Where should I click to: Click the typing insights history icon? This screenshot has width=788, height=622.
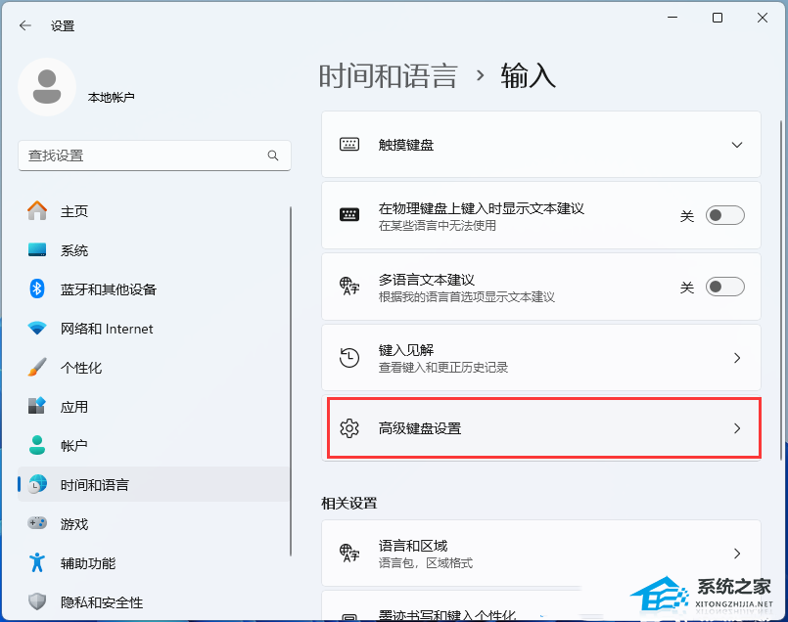tap(349, 358)
